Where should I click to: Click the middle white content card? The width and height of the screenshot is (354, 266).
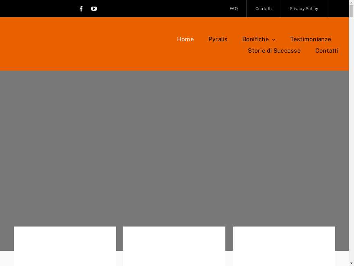tap(174, 246)
